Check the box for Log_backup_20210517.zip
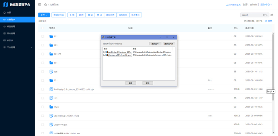This screenshot has width=278, height=136. 43,116
